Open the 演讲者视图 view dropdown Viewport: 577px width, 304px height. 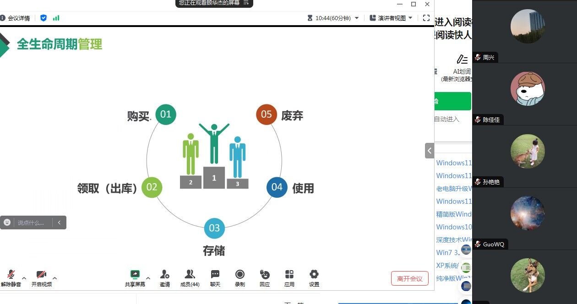391,18
